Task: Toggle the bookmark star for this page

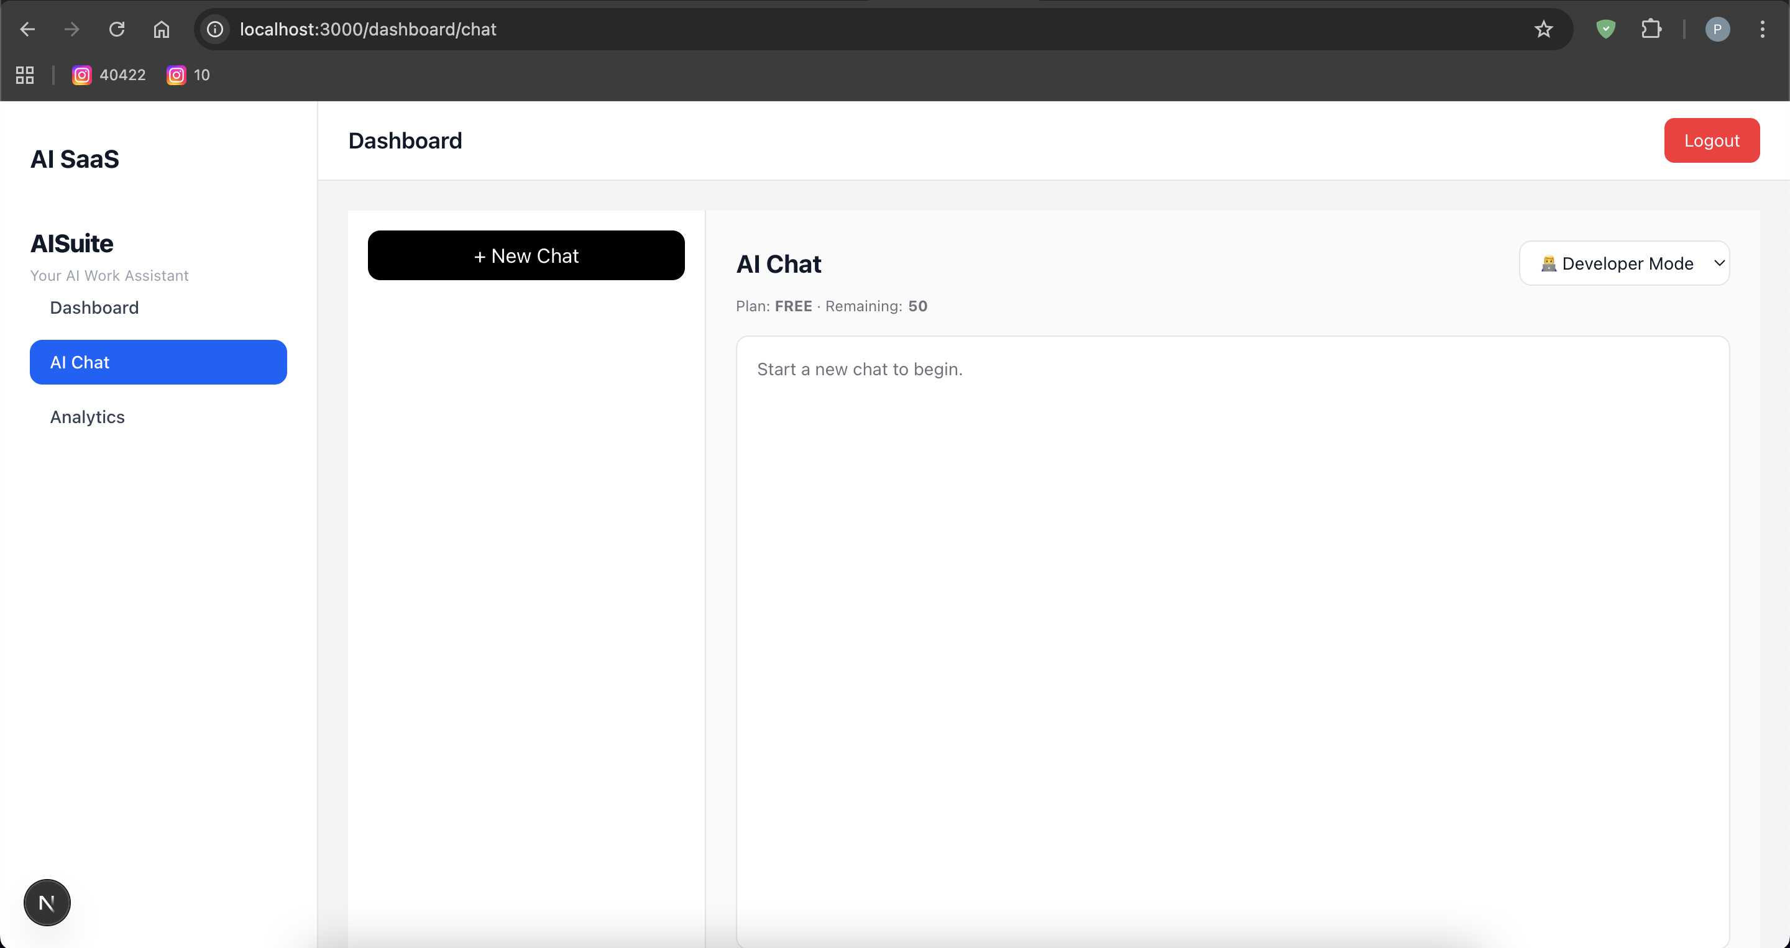Action: (1543, 29)
